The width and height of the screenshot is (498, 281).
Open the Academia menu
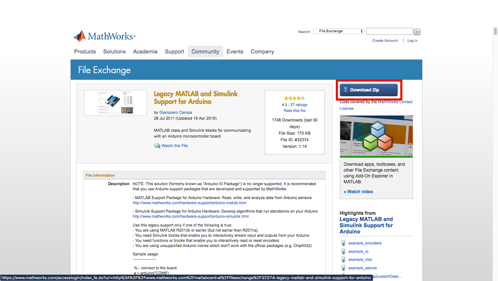click(x=145, y=52)
